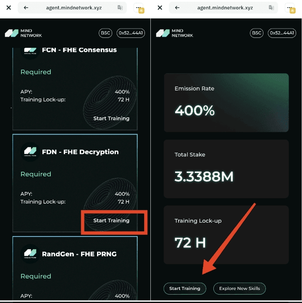302x303 pixels.
Task: Click the Required label on the RandGen card
Action: click(x=36, y=276)
